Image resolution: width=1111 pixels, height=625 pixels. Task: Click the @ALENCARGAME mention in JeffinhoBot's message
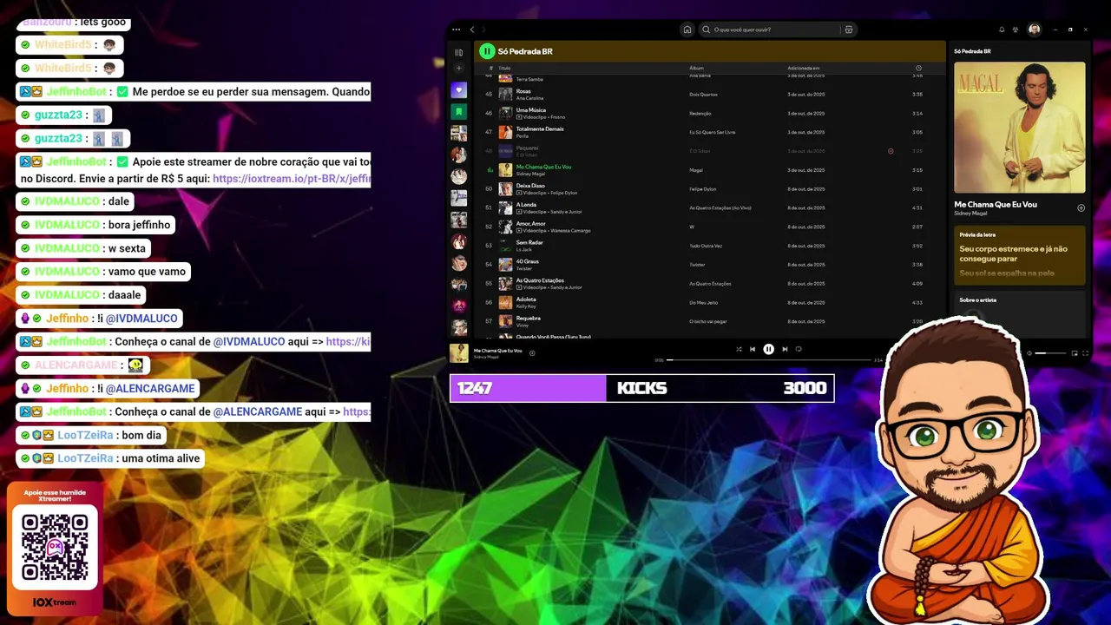coord(258,411)
